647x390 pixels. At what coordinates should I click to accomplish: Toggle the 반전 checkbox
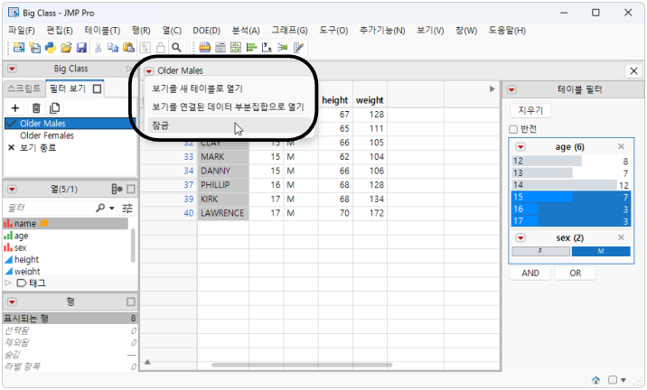(x=513, y=129)
